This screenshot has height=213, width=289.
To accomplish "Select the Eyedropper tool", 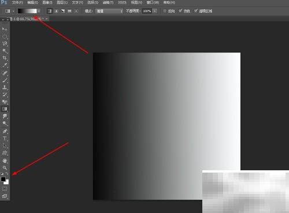I will point(5,65).
